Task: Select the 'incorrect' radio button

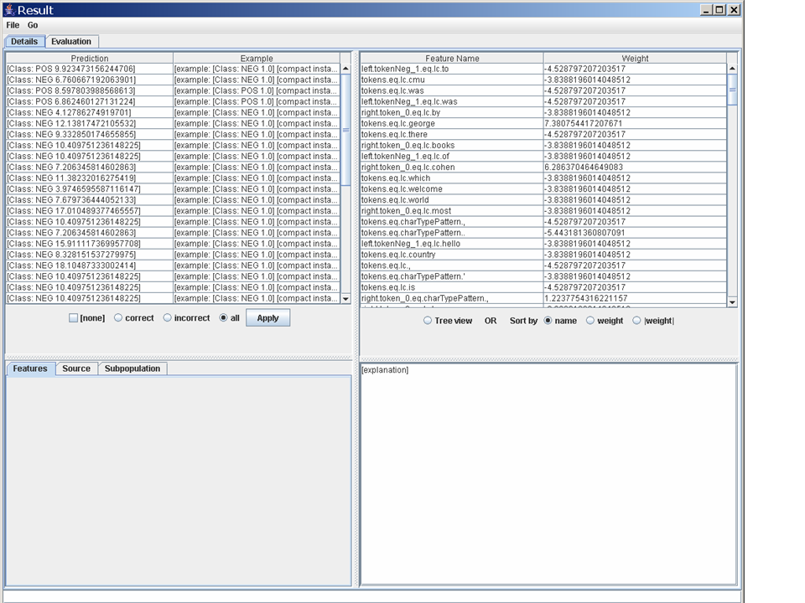Action: (168, 318)
